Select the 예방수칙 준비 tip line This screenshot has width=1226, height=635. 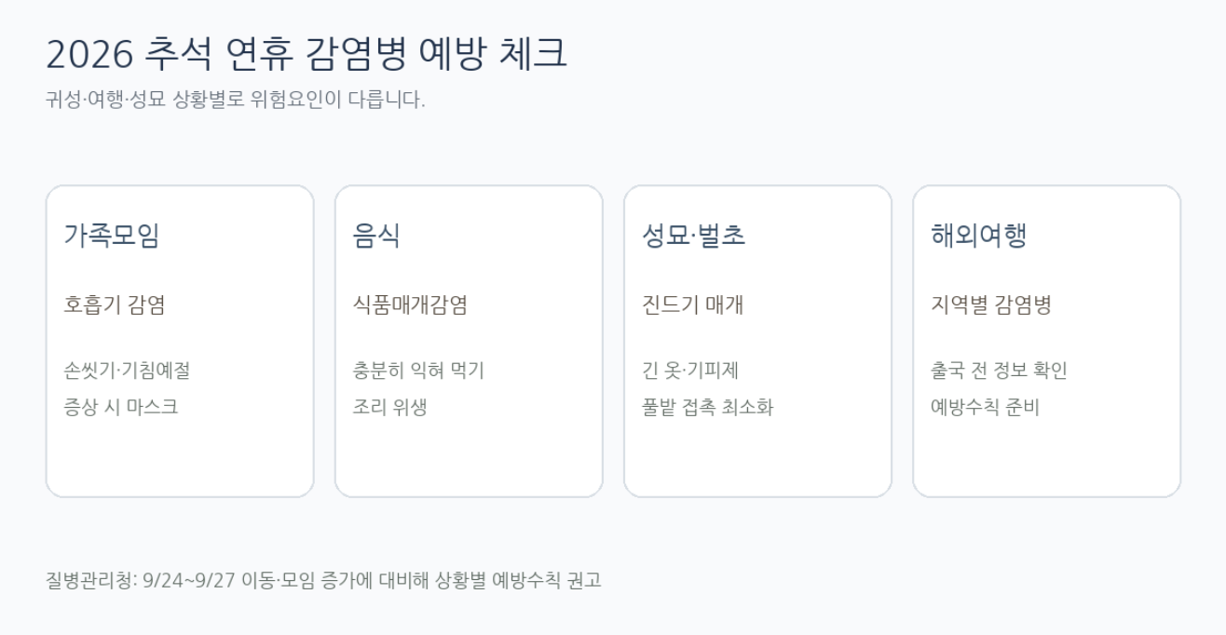985,407
